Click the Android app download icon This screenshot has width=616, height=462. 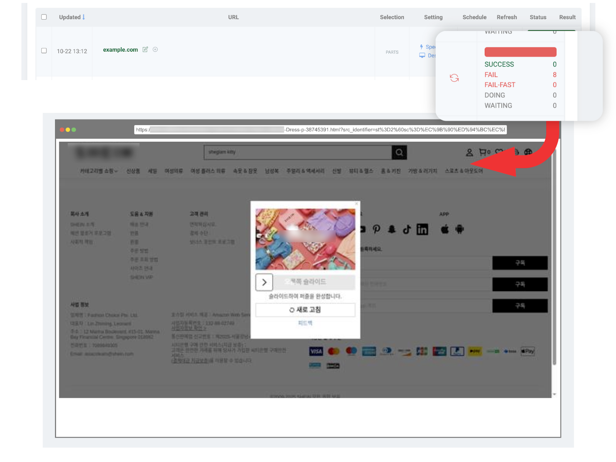point(459,229)
